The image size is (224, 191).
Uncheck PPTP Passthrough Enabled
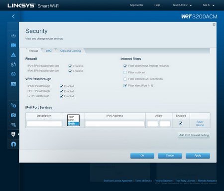(61, 91)
